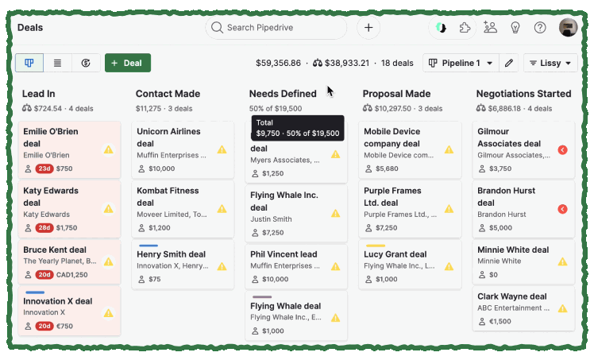
Task: Switch to pipeline kanban view
Action: tap(29, 63)
